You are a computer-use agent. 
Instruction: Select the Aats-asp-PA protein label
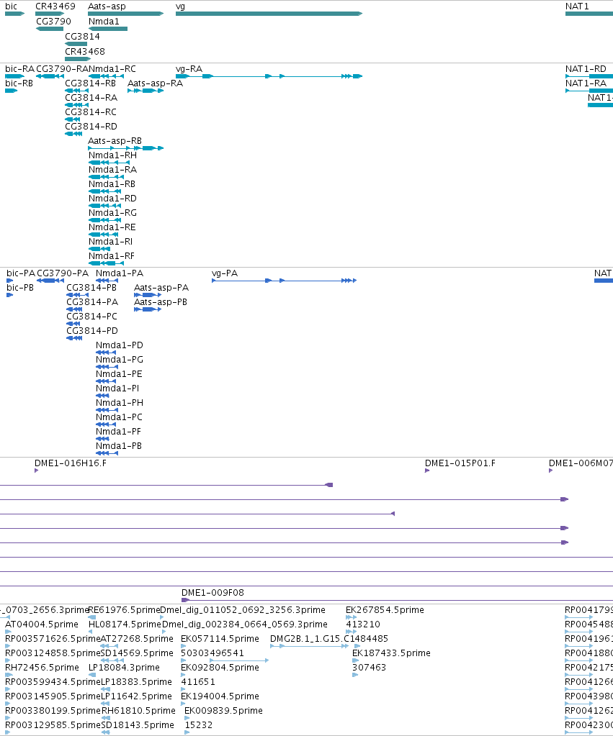click(161, 288)
